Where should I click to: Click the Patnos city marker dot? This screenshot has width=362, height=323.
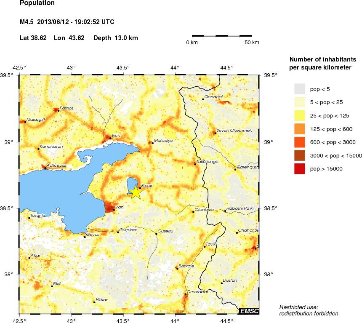tap(59, 111)
